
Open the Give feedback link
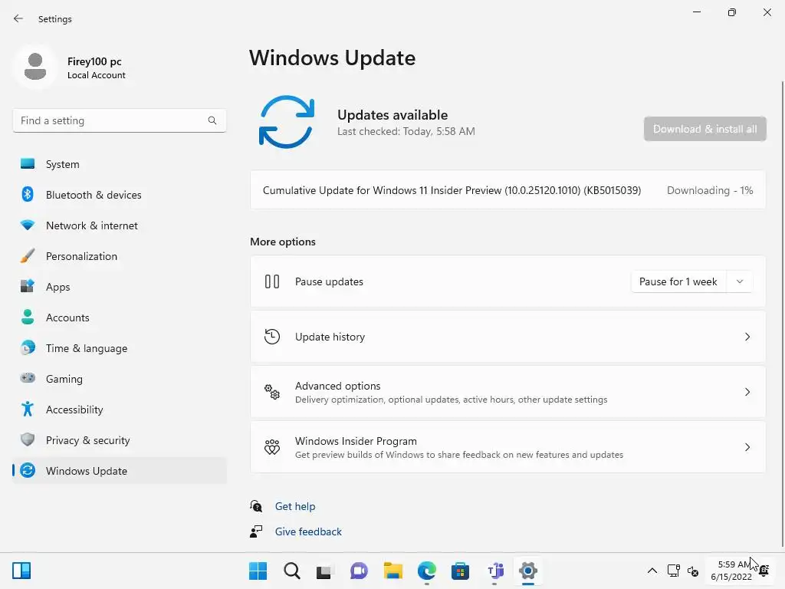pyautogui.click(x=308, y=531)
